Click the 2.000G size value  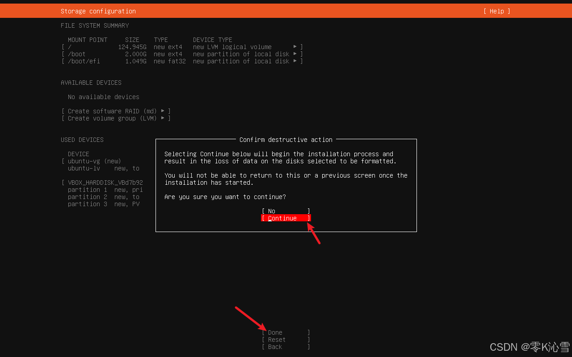point(136,54)
